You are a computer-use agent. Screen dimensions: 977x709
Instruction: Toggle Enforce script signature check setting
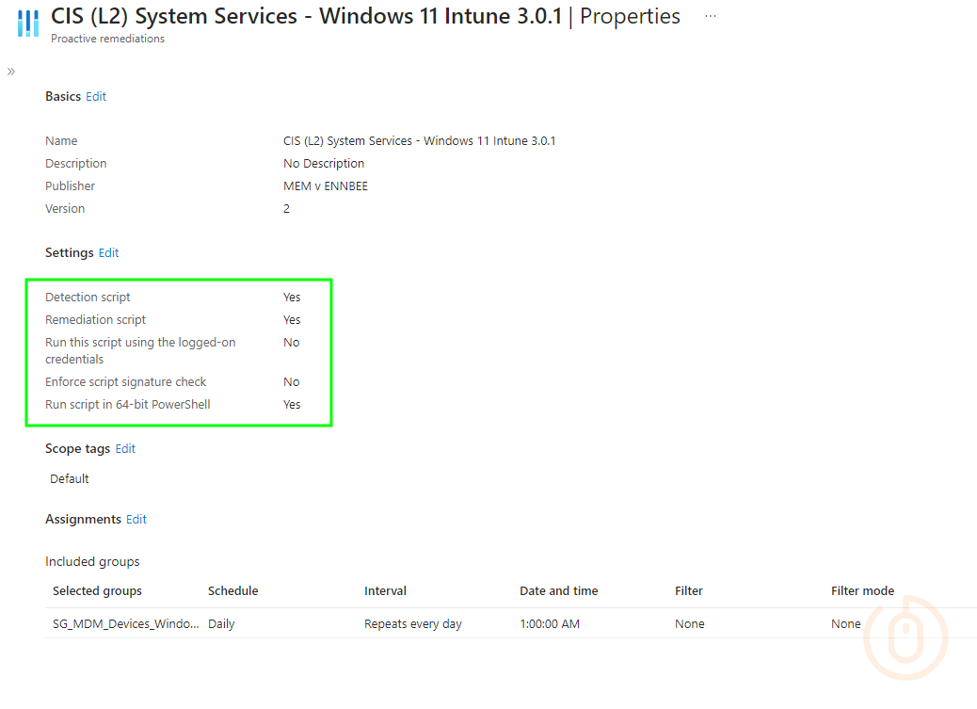291,381
